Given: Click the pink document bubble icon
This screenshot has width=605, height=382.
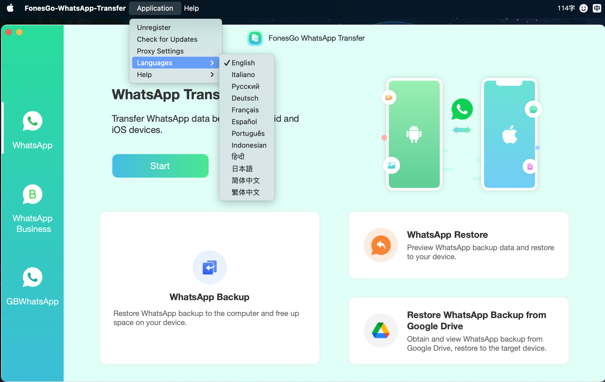Looking at the screenshot, I should point(530,166).
